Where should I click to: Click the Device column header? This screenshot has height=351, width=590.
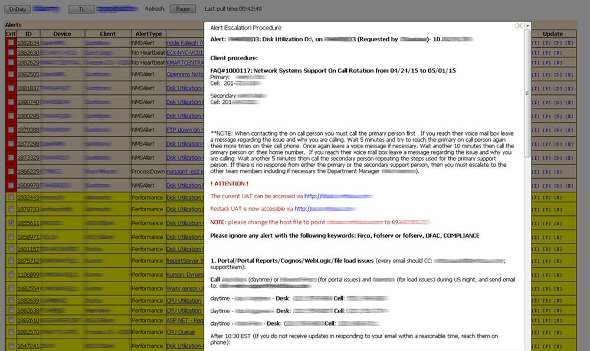point(62,34)
